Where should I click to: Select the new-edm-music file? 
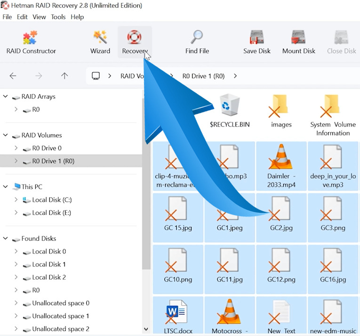coord(333,316)
